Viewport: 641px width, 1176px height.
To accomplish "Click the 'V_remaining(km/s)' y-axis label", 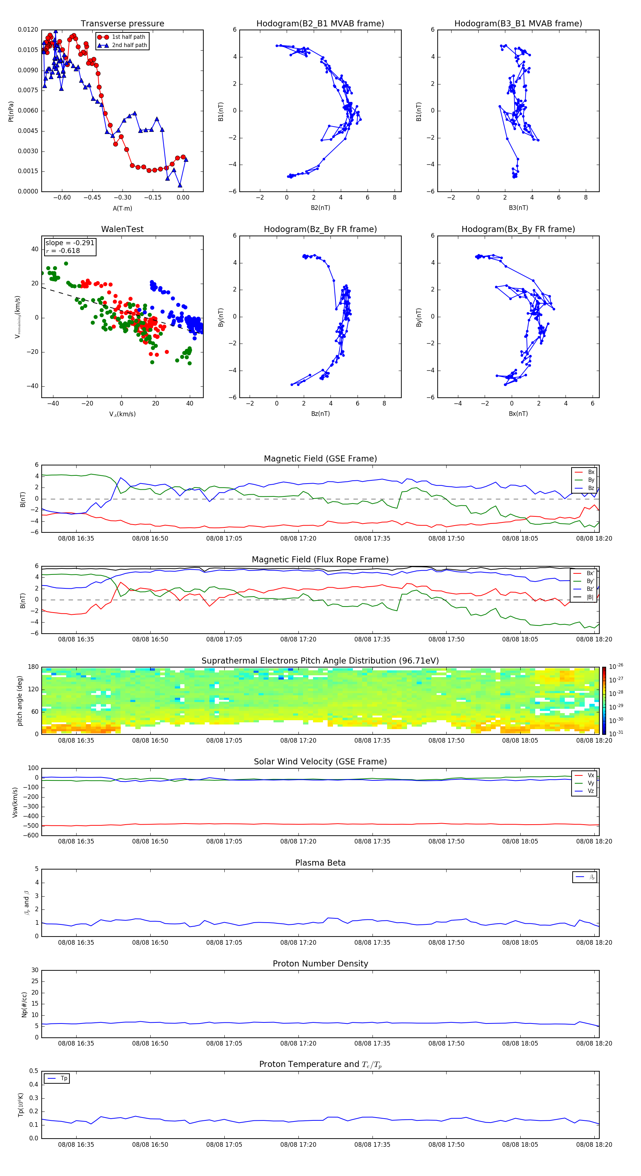I will click(x=17, y=317).
